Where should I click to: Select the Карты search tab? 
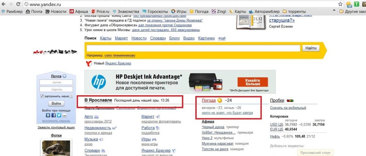(106, 38)
